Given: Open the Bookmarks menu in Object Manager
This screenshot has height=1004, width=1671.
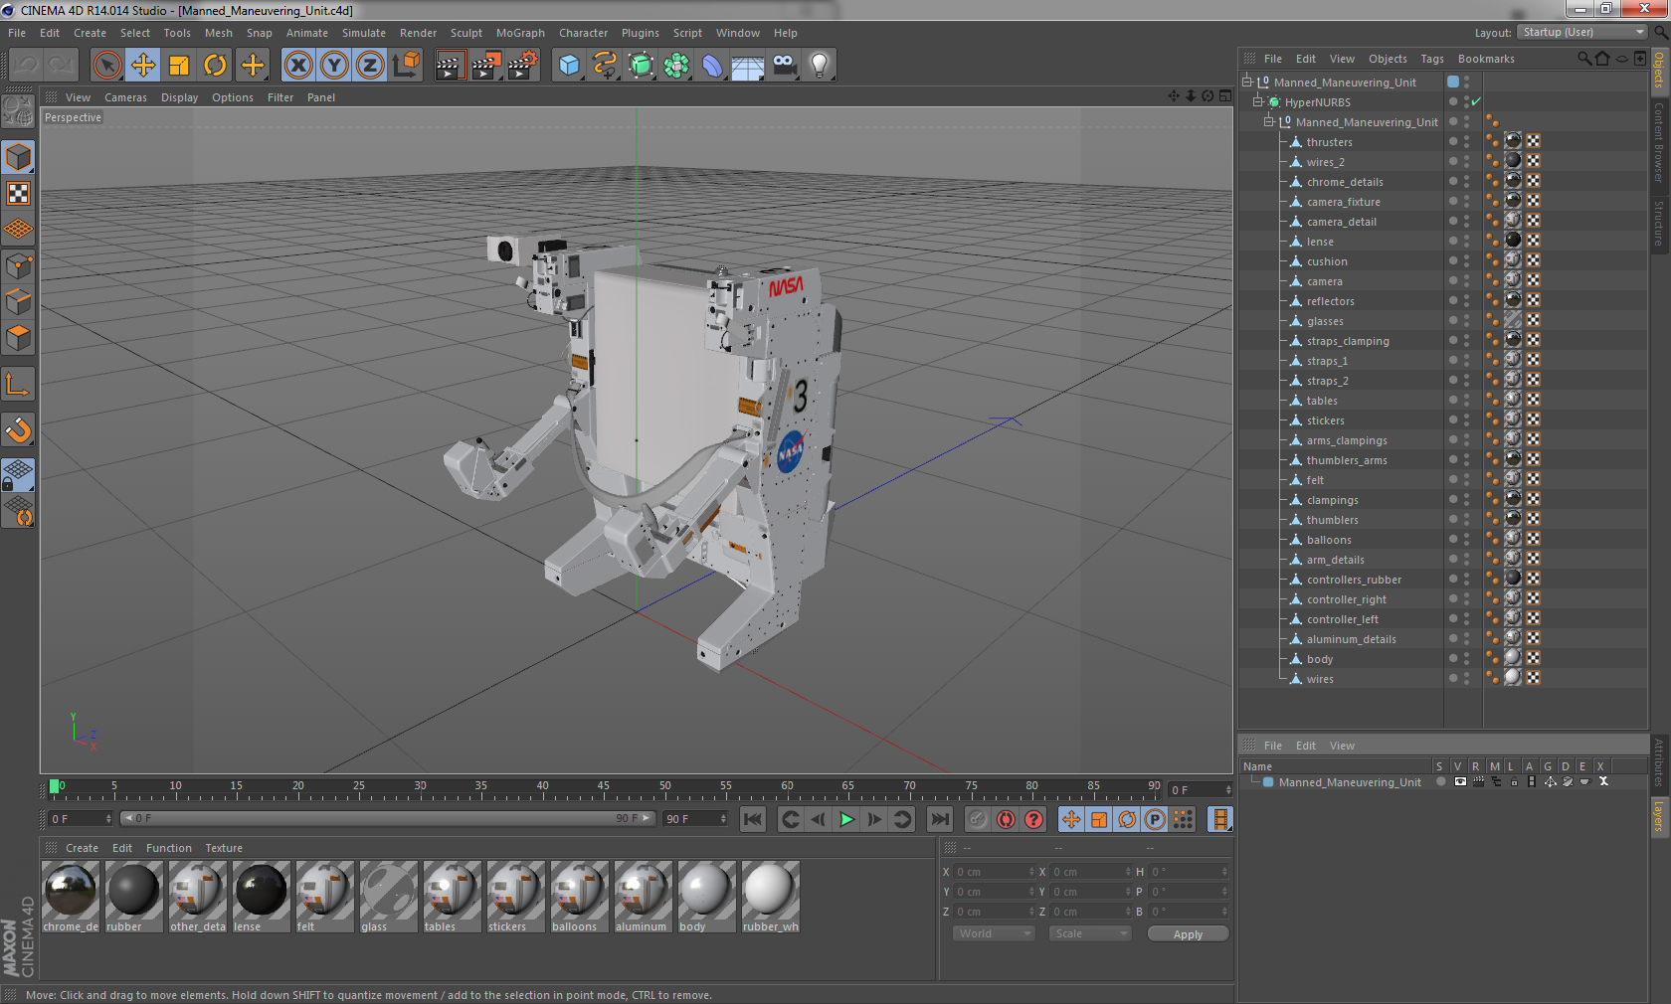Looking at the screenshot, I should 1486,59.
